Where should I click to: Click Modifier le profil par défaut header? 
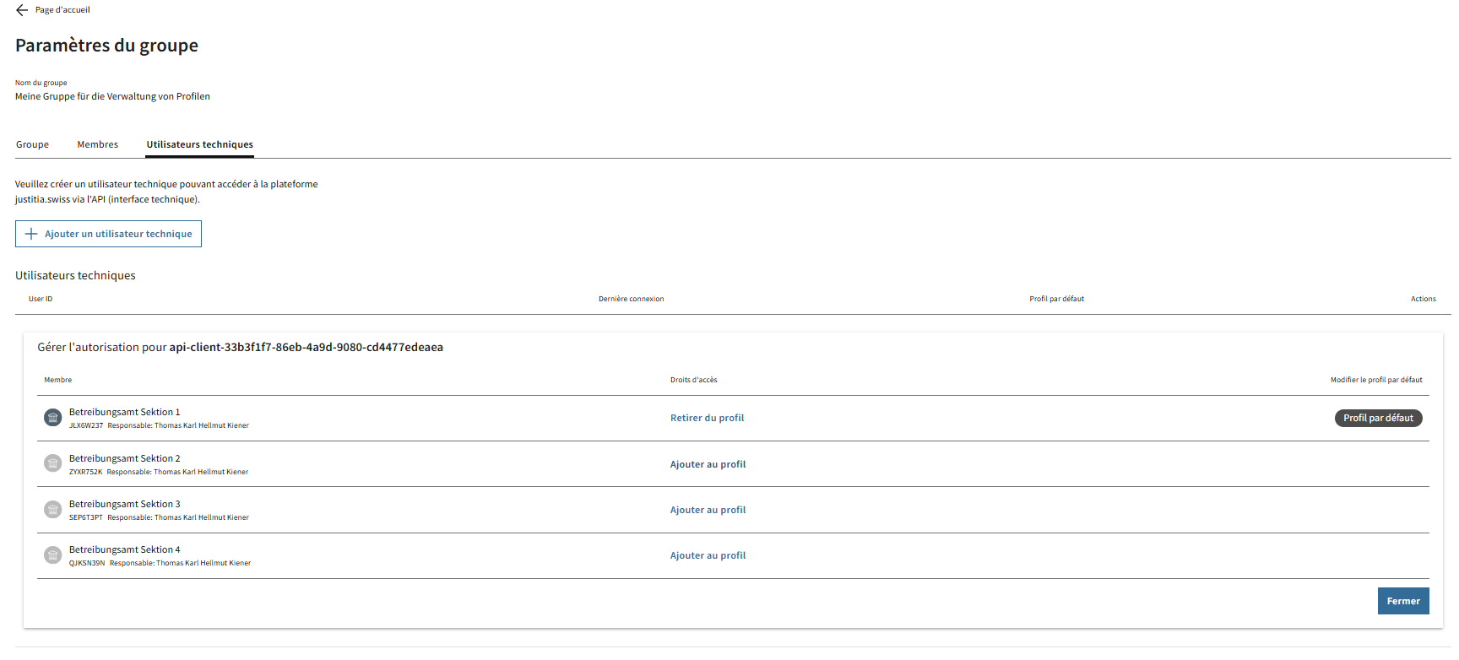click(x=1377, y=380)
